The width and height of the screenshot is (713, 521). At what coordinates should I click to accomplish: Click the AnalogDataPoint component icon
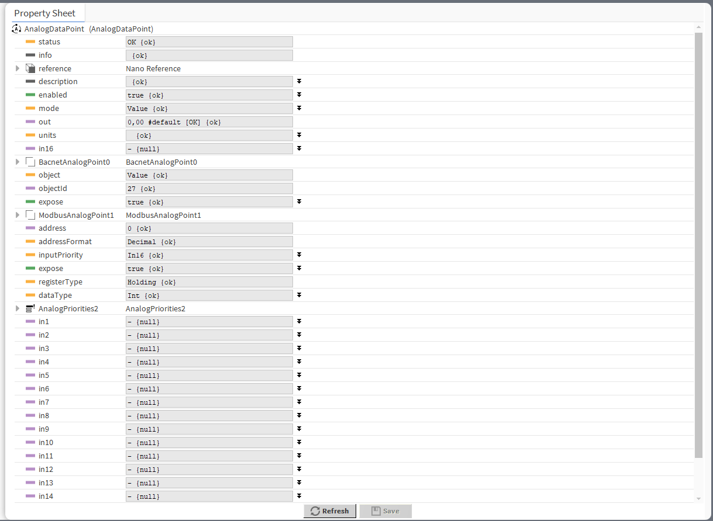click(16, 28)
